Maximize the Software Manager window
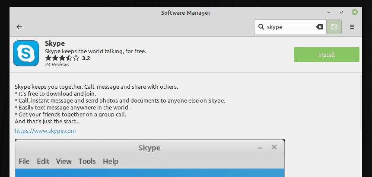 (x=342, y=13)
